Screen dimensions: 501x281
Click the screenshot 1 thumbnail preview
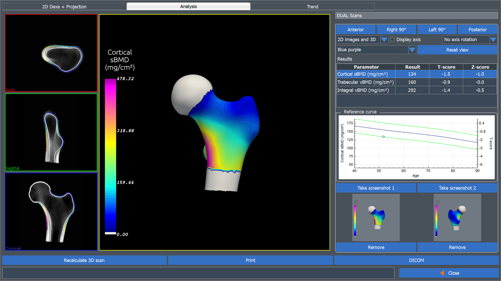[376, 217]
